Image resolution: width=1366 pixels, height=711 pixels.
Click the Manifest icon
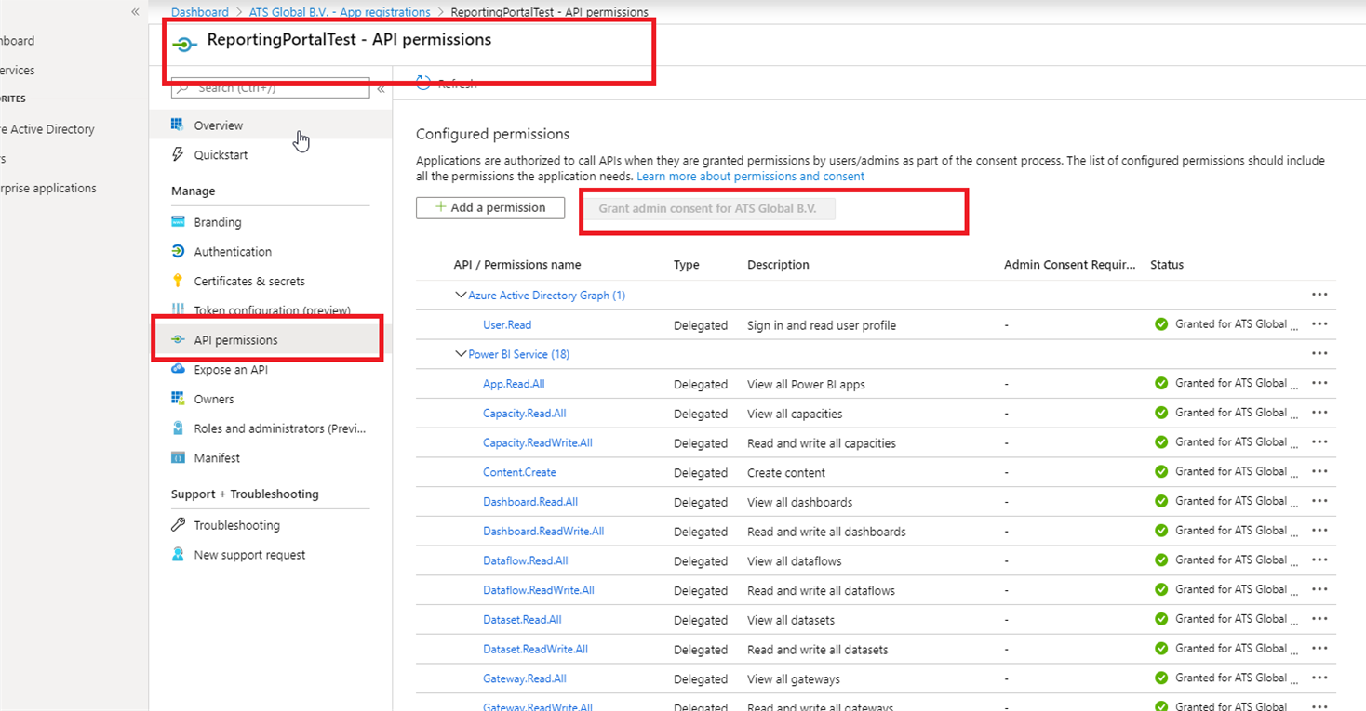178,458
